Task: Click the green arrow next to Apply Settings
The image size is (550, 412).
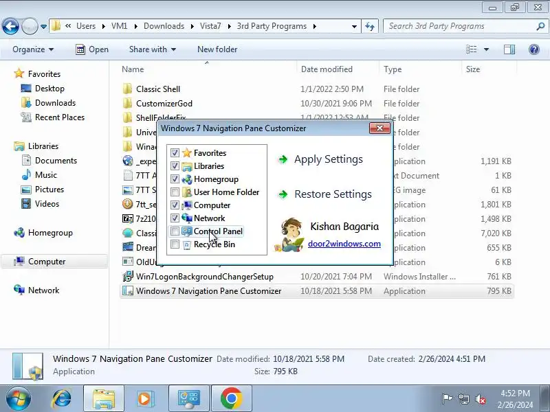Action: click(283, 160)
